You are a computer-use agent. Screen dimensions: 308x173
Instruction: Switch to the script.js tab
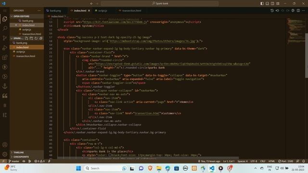(103, 11)
